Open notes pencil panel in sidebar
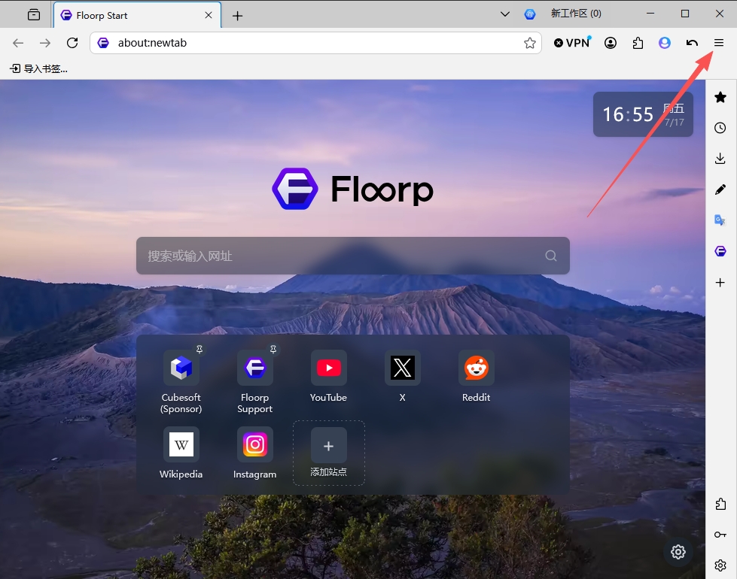 [720, 189]
